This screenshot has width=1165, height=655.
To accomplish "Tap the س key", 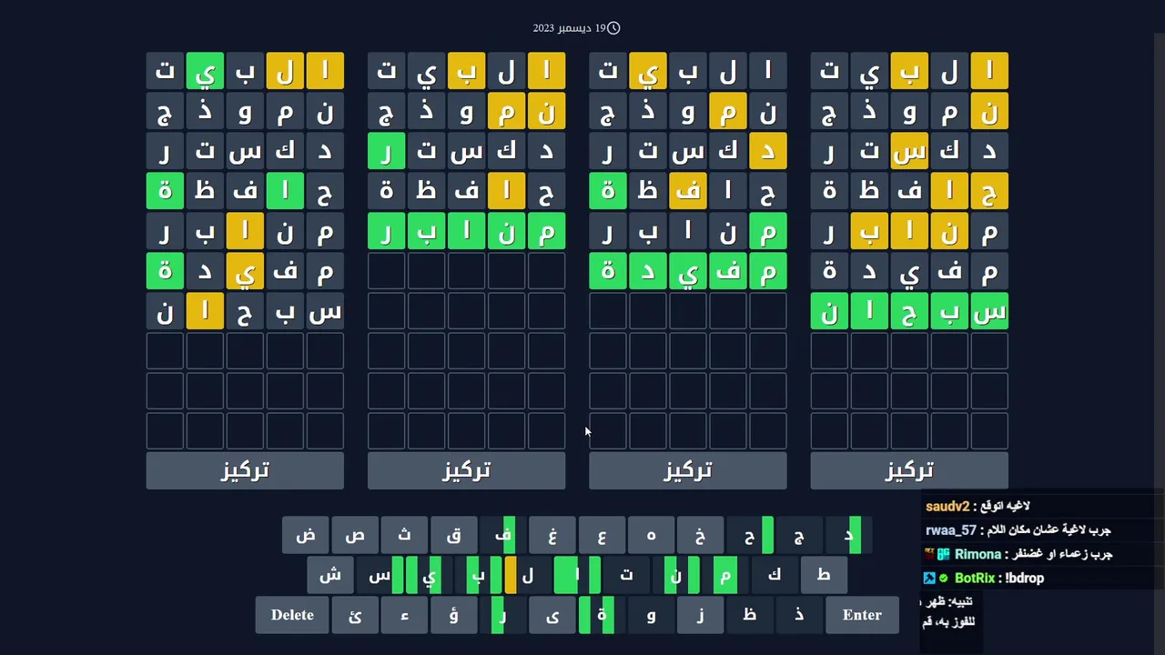I will pyautogui.click(x=380, y=575).
